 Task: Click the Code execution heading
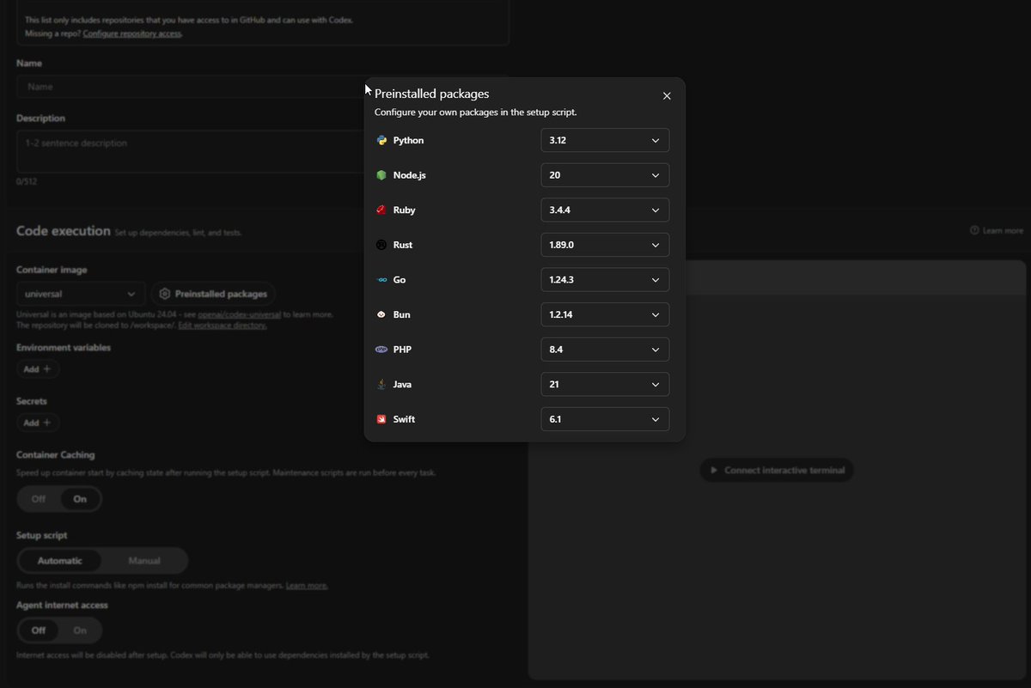point(64,231)
